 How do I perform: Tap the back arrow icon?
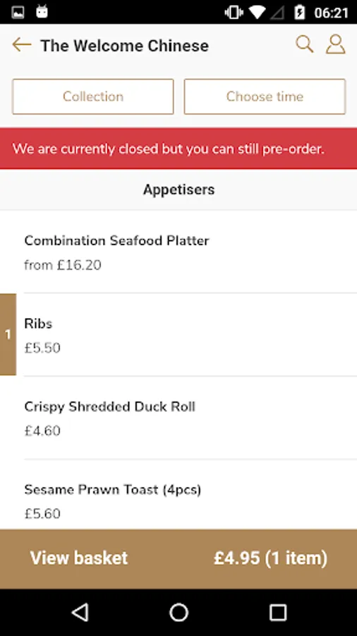[22, 45]
